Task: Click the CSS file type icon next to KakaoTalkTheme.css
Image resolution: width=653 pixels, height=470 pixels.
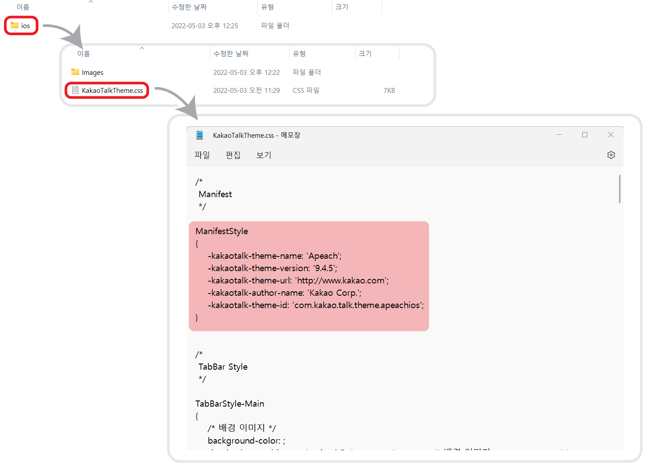Action: (x=75, y=90)
